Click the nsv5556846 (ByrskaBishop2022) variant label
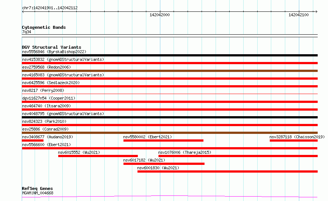The width and height of the screenshot is (328, 201). 54,52
